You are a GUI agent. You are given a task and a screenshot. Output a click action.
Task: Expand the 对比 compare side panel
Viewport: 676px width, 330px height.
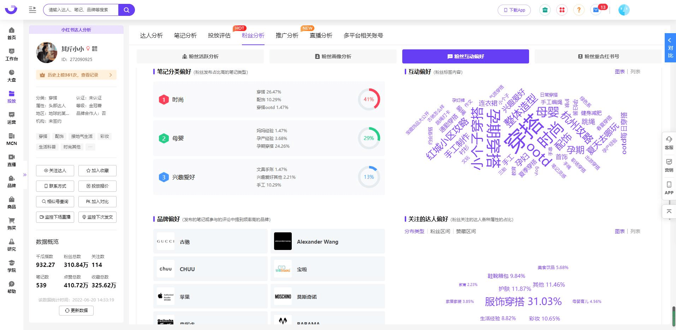(670, 48)
